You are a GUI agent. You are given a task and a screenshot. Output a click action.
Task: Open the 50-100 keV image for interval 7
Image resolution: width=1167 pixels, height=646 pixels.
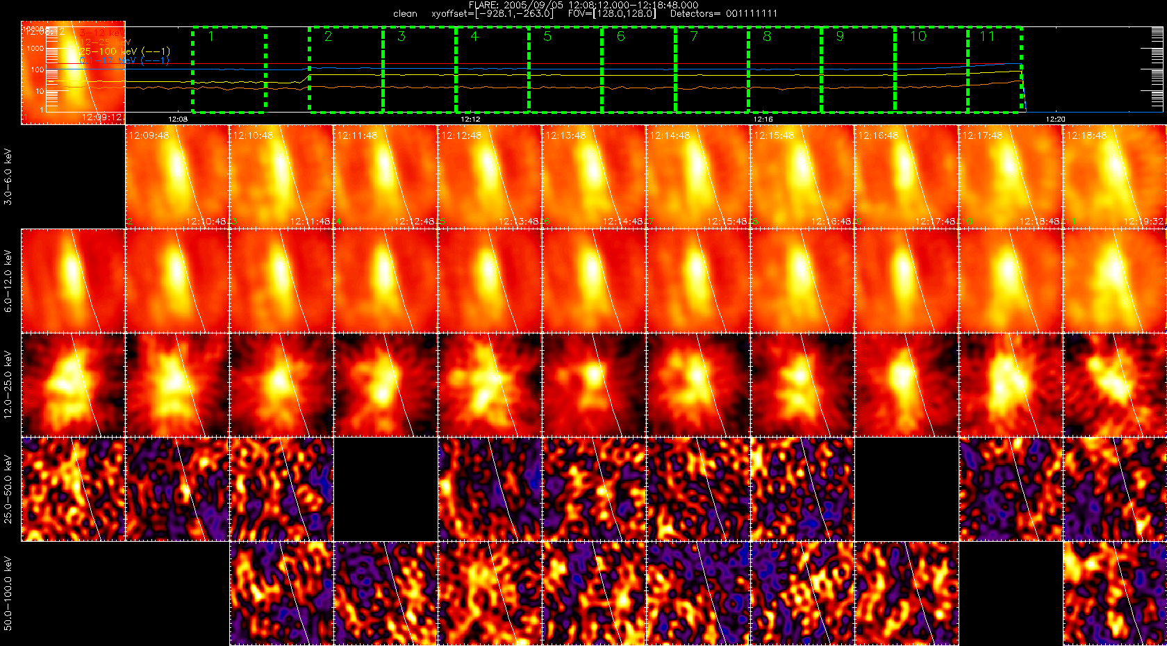pyautogui.click(x=698, y=594)
